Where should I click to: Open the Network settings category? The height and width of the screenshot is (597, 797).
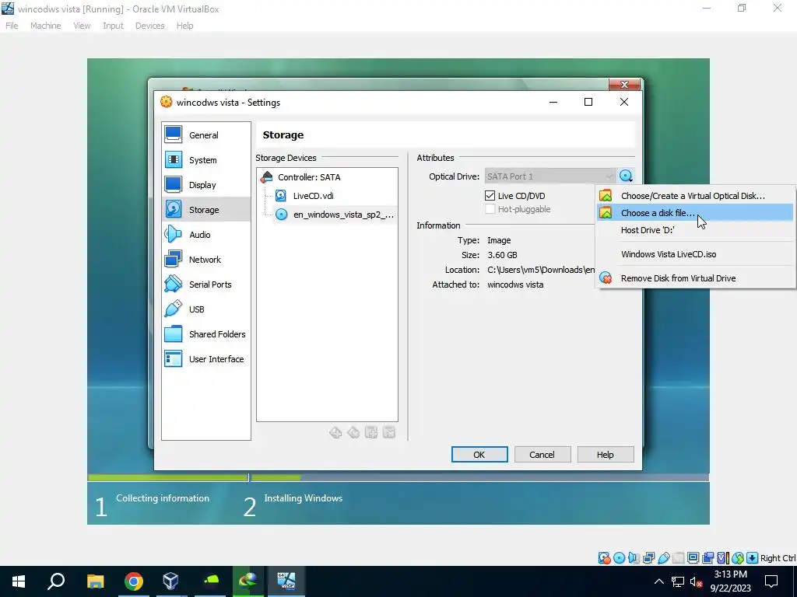coord(205,260)
